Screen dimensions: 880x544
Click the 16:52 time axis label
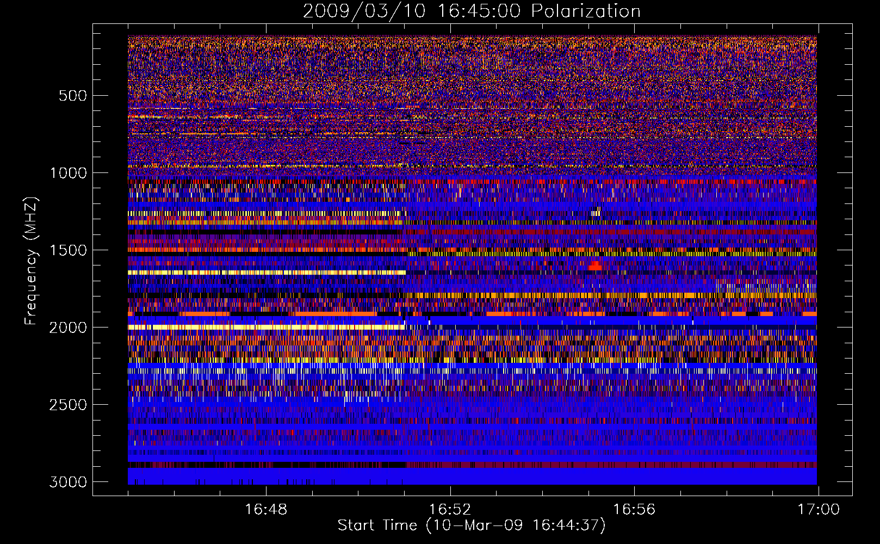coord(450,510)
